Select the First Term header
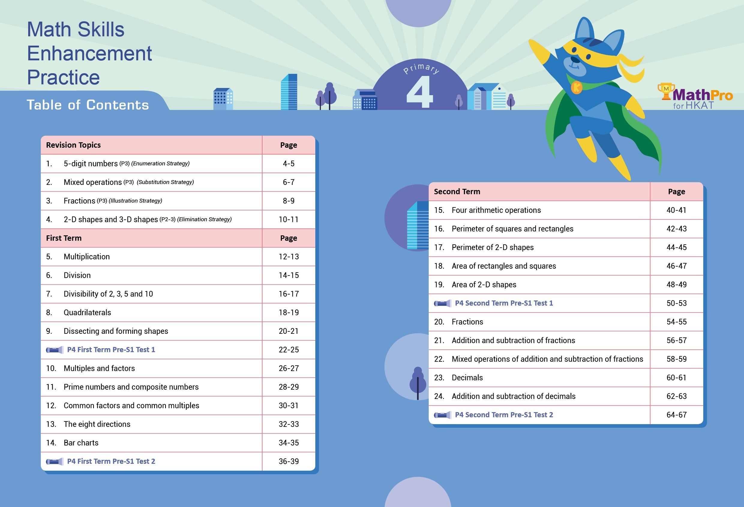Image resolution: width=744 pixels, height=507 pixels. click(64, 238)
